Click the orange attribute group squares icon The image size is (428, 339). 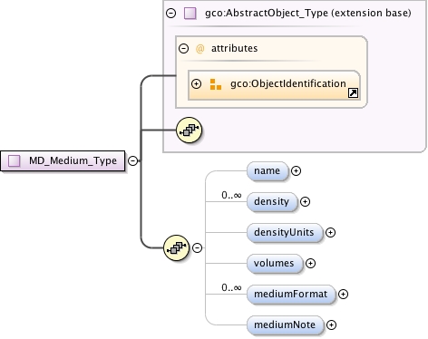(216, 84)
